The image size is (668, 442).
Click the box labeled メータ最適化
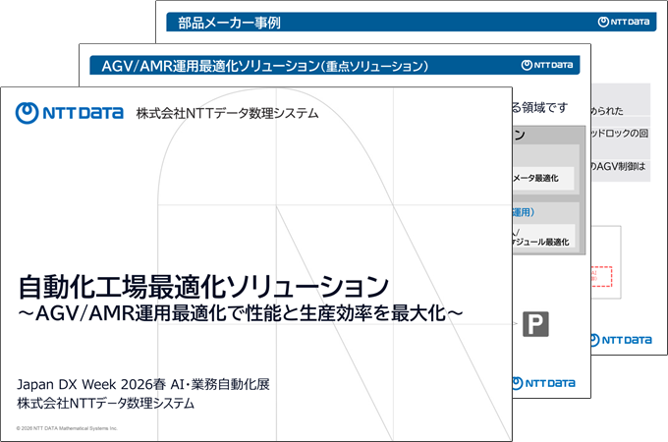(x=543, y=179)
